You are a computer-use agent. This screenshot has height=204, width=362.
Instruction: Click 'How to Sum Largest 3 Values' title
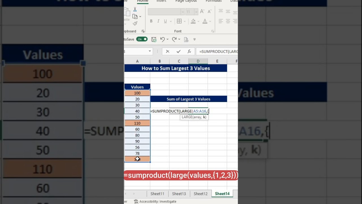click(x=176, y=68)
